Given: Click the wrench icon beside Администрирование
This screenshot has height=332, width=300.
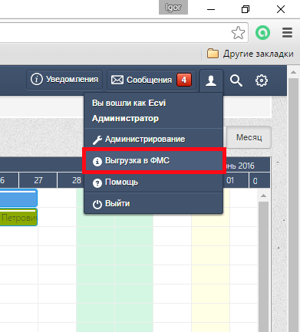Looking at the screenshot, I should [x=97, y=140].
